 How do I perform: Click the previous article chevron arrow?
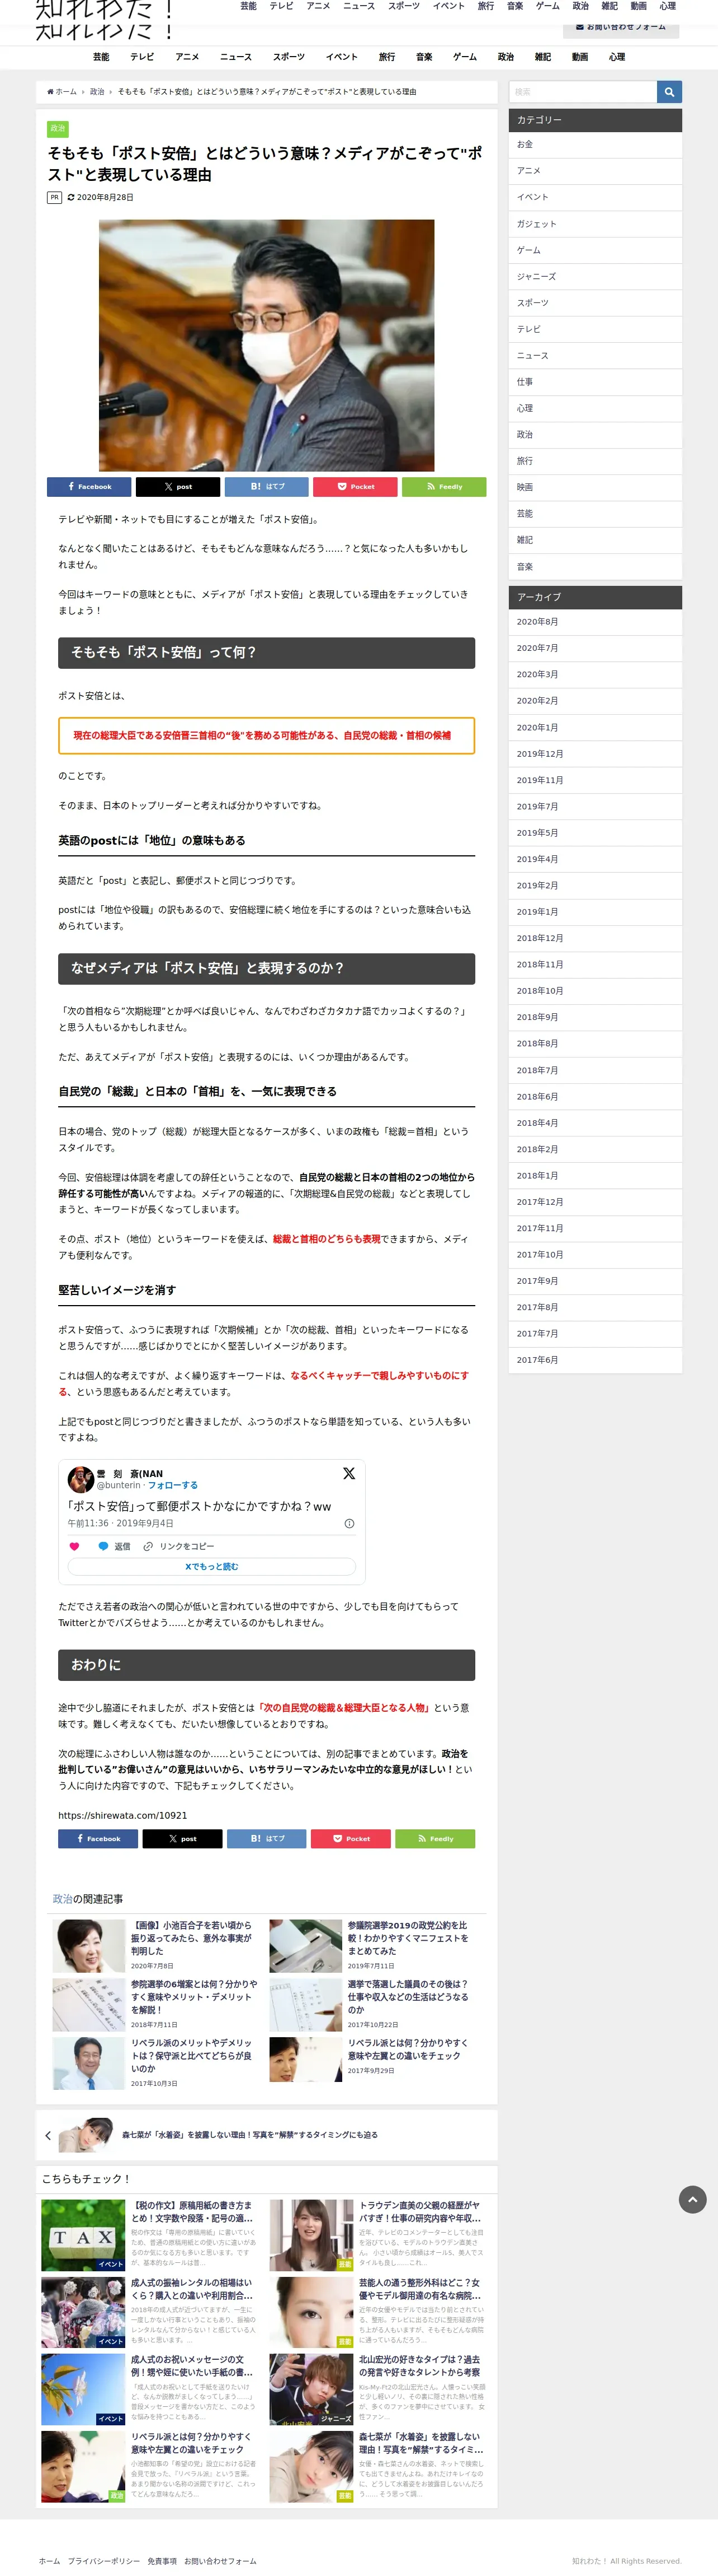pyautogui.click(x=48, y=2136)
